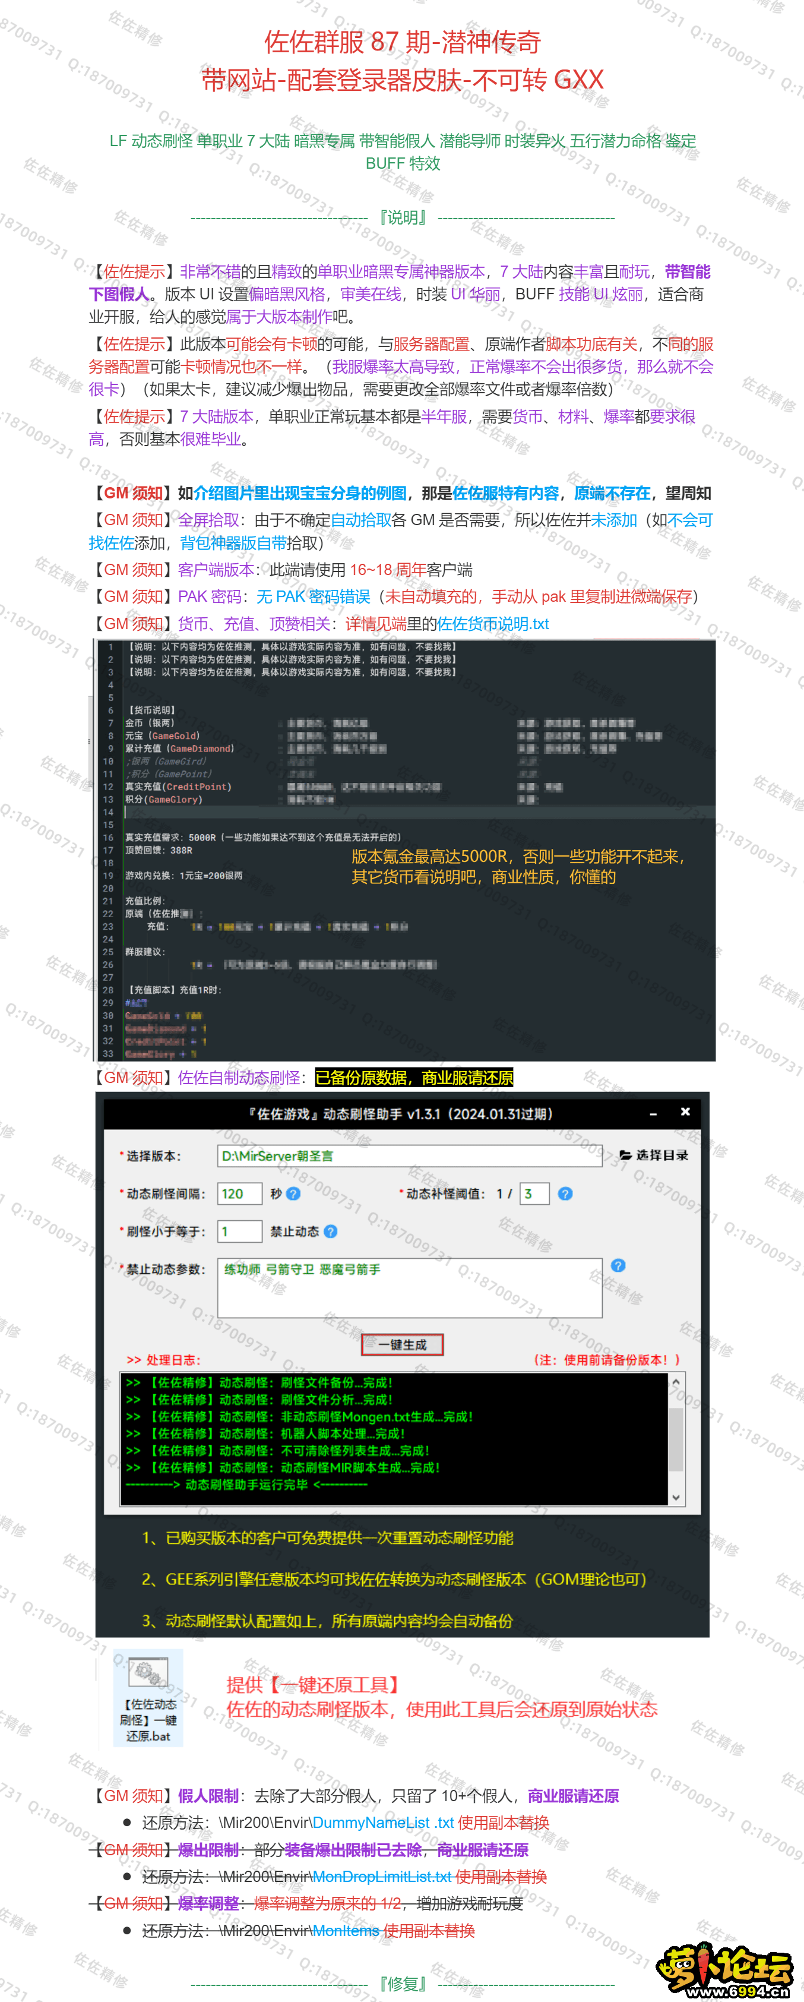The width and height of the screenshot is (804, 2002).
Task: Click the 客户端版本 text
Action: pos(216,570)
